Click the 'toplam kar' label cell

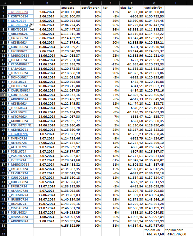coord(154,230)
